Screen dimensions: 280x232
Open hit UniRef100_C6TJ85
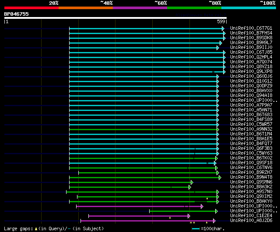[251, 52]
